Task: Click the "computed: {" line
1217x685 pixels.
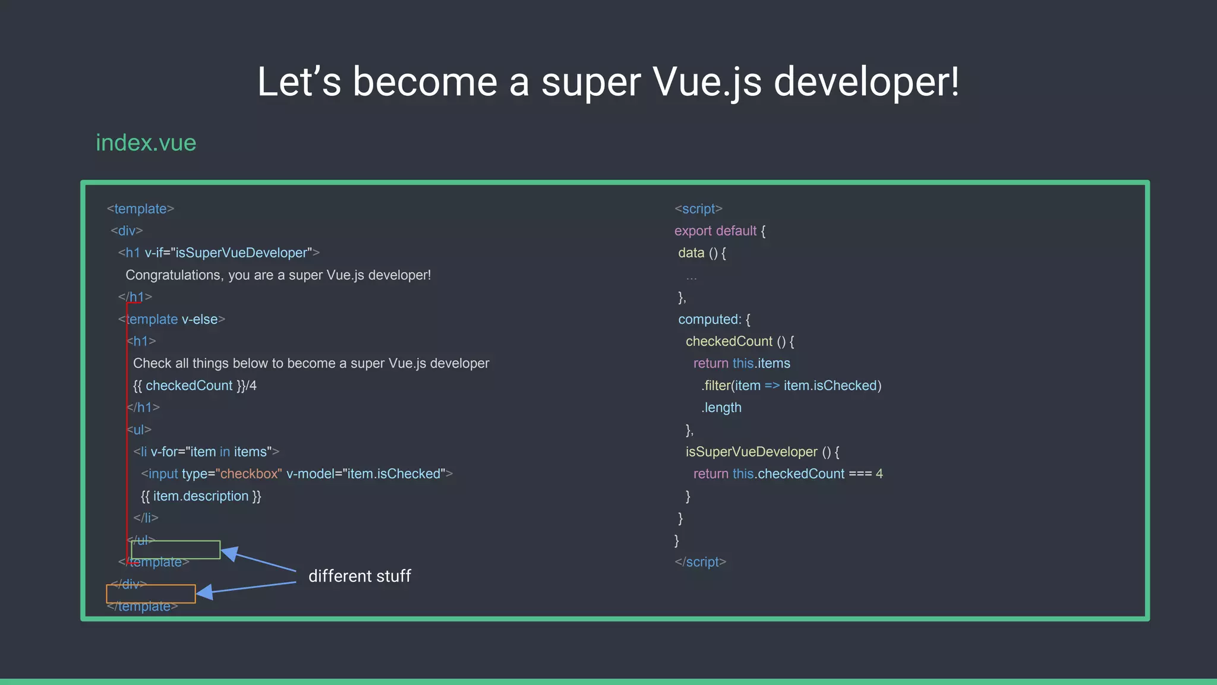Action: point(714,319)
